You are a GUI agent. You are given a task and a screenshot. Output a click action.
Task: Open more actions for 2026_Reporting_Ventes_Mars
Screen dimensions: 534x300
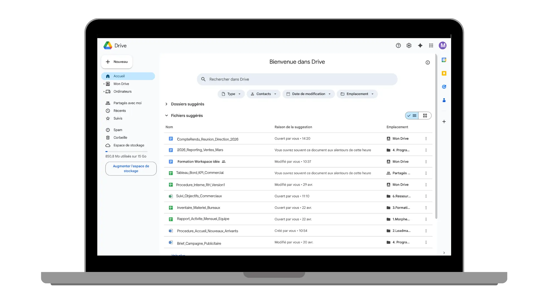426,150
